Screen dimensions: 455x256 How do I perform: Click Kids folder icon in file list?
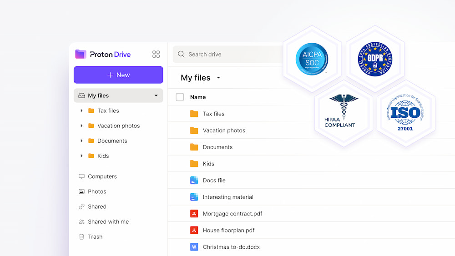194,164
